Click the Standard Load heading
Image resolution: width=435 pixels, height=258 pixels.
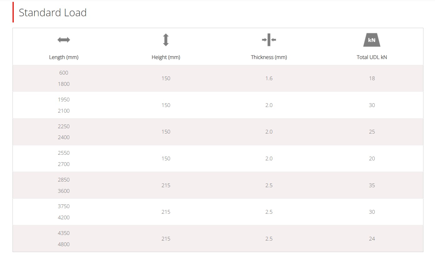pos(53,12)
